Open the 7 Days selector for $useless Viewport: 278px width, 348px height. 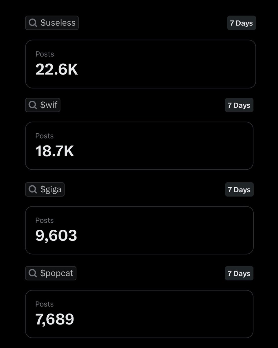[241, 23]
